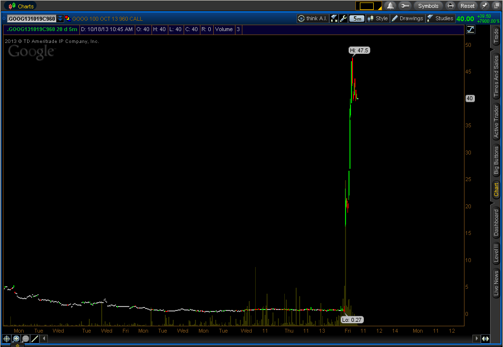Select the crosshair pan tool
Image resolution: width=503 pixels, height=347 pixels.
coord(6,338)
